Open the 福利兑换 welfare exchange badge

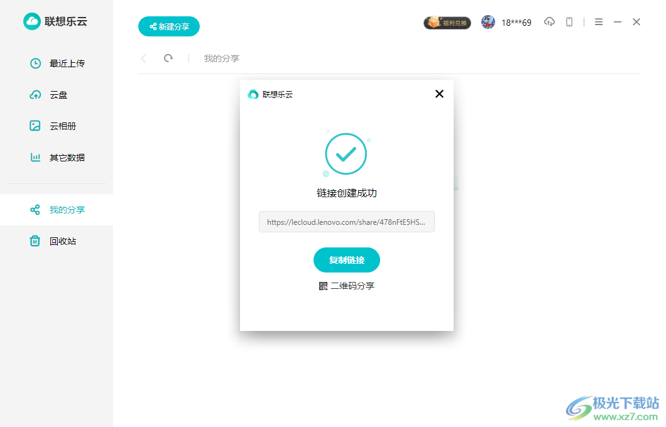447,23
